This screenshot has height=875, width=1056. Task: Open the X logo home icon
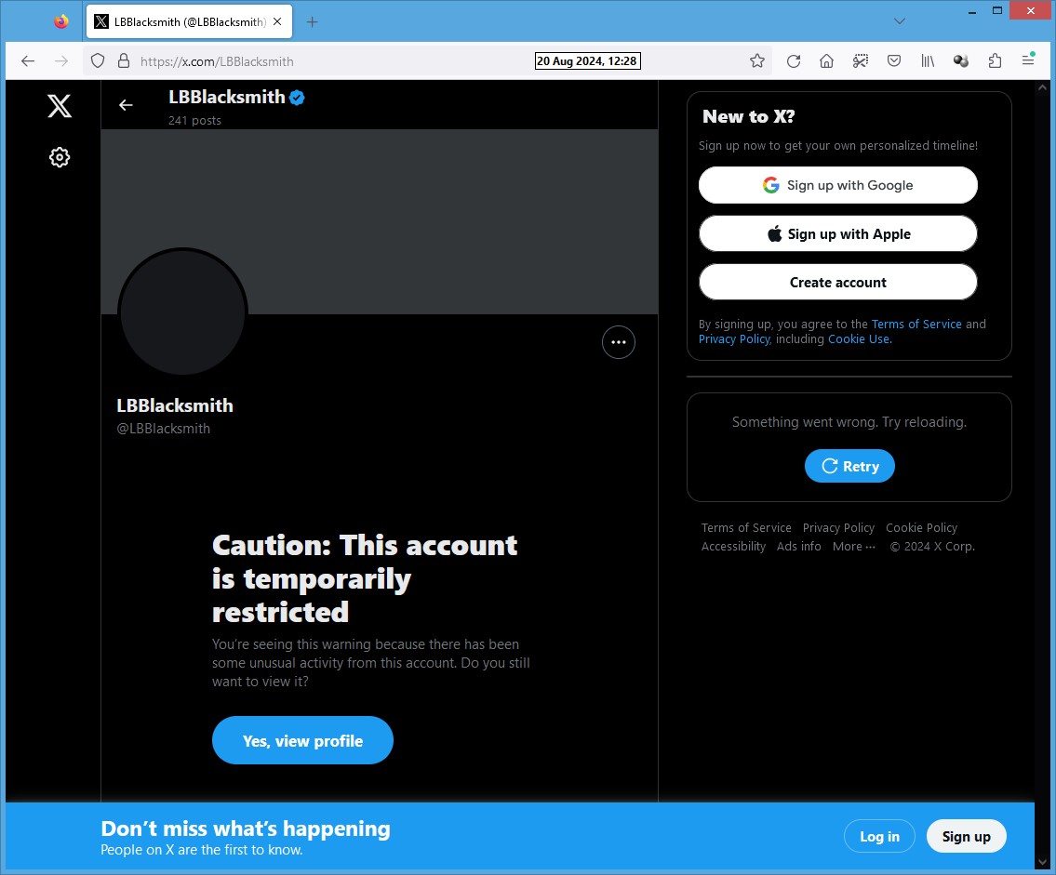[60, 106]
